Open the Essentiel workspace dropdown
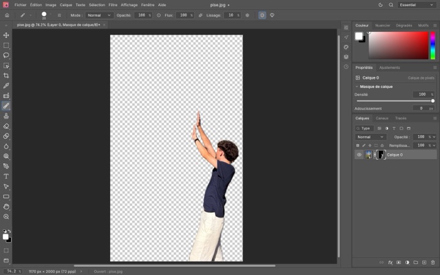Image resolution: width=440 pixels, height=275 pixels. 417,5
